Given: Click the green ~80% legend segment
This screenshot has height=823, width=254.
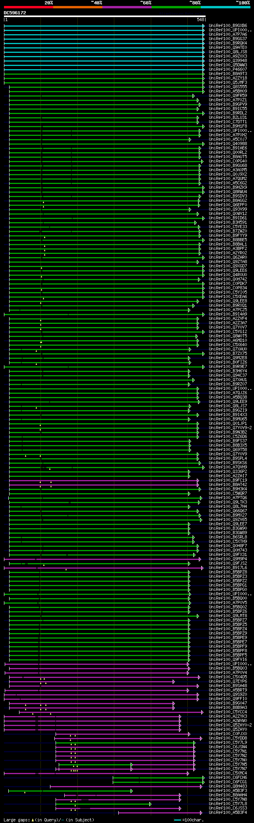Looking at the screenshot, I should 176,7.
